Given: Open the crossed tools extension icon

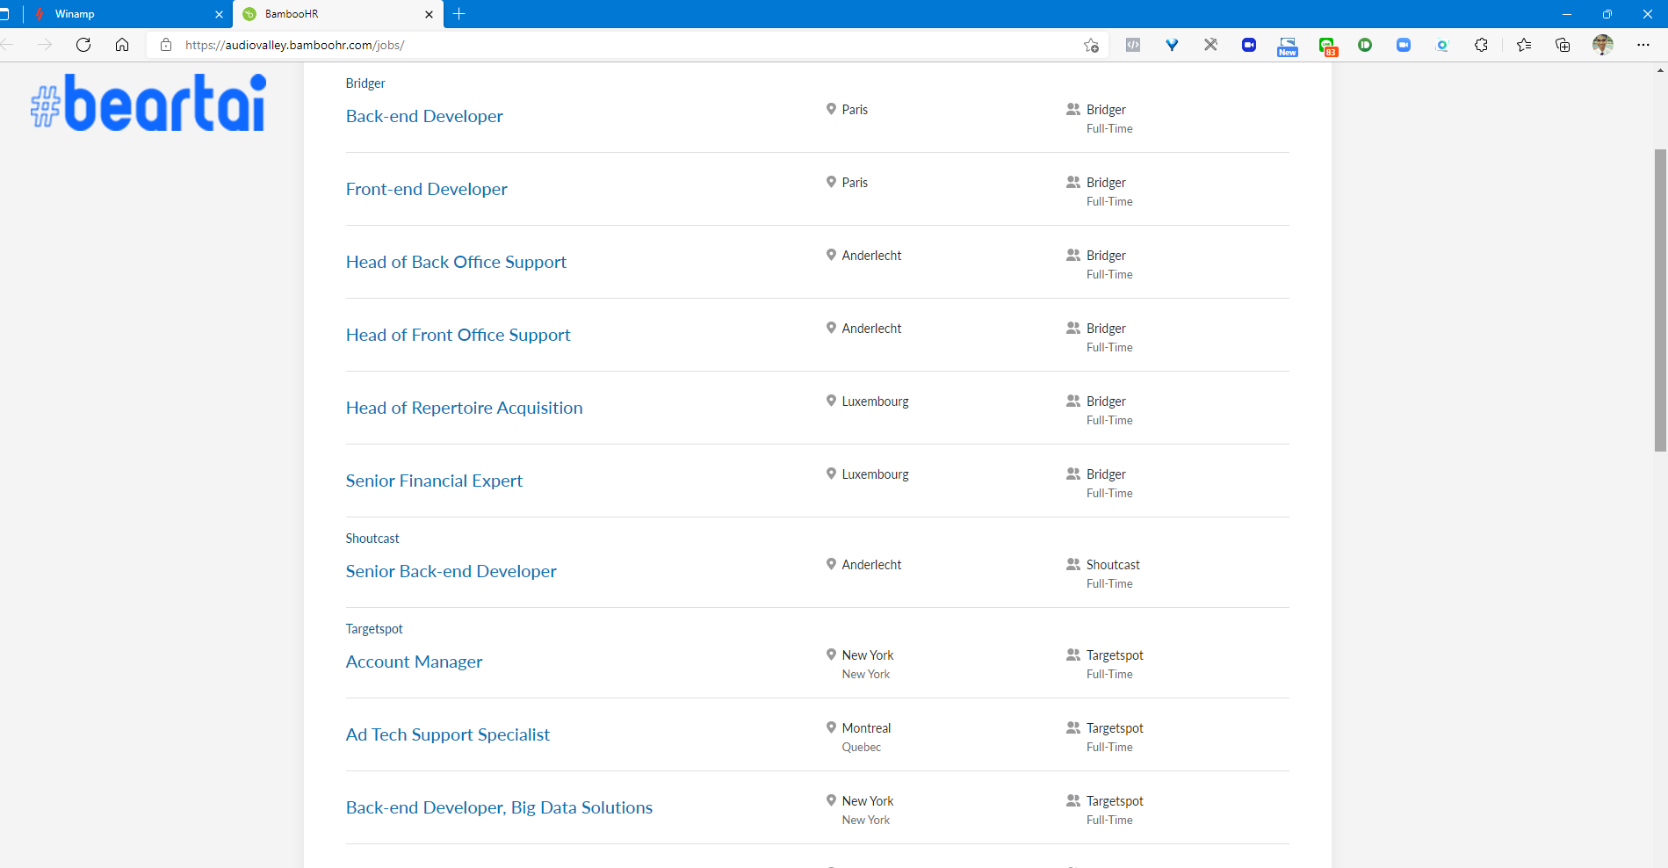Looking at the screenshot, I should coord(1210,45).
